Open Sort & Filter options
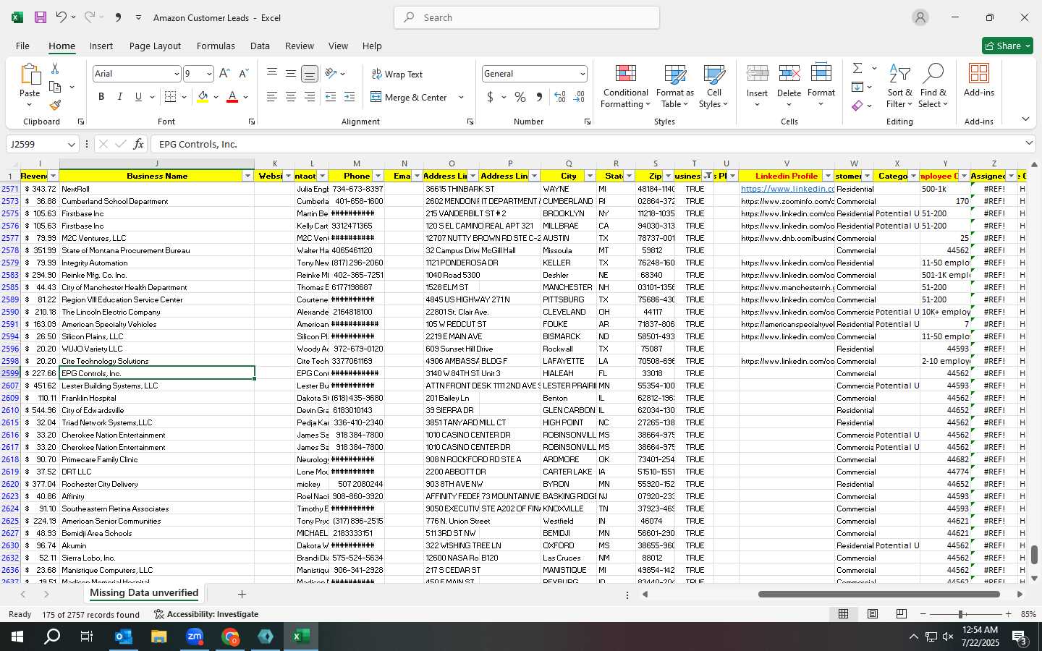Screen dimensions: 1042x651 click(x=899, y=87)
